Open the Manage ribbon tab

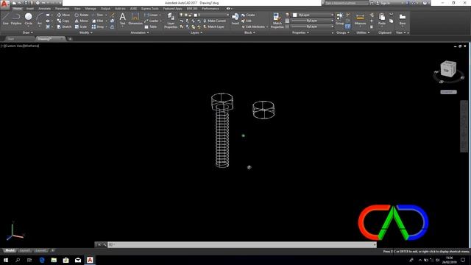click(x=91, y=9)
